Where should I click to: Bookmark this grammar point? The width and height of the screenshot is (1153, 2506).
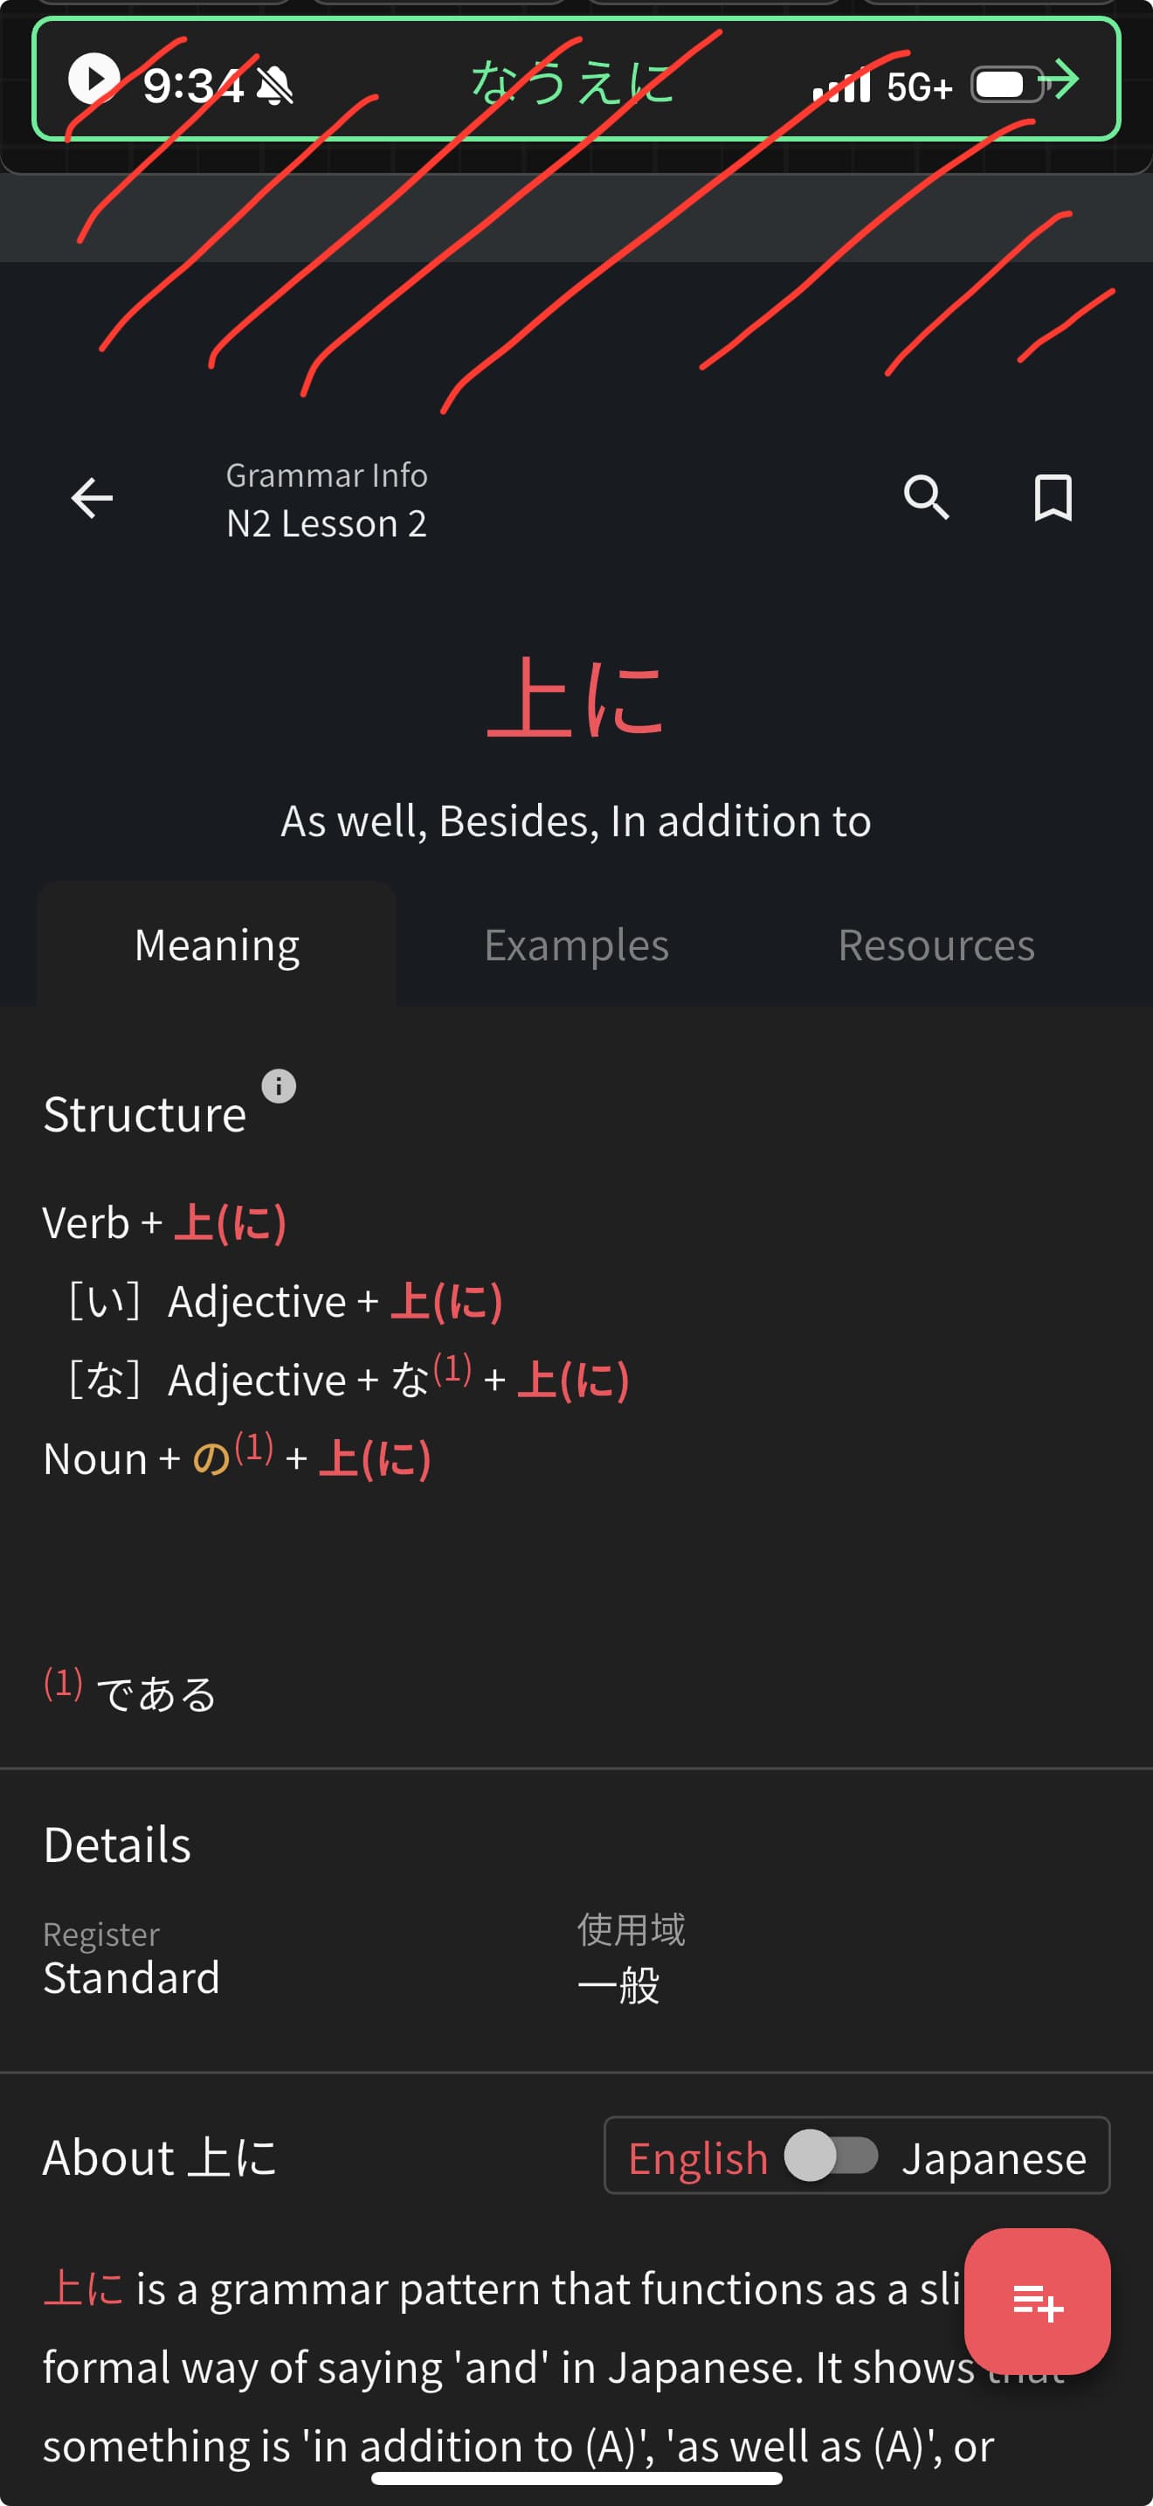[1052, 498]
